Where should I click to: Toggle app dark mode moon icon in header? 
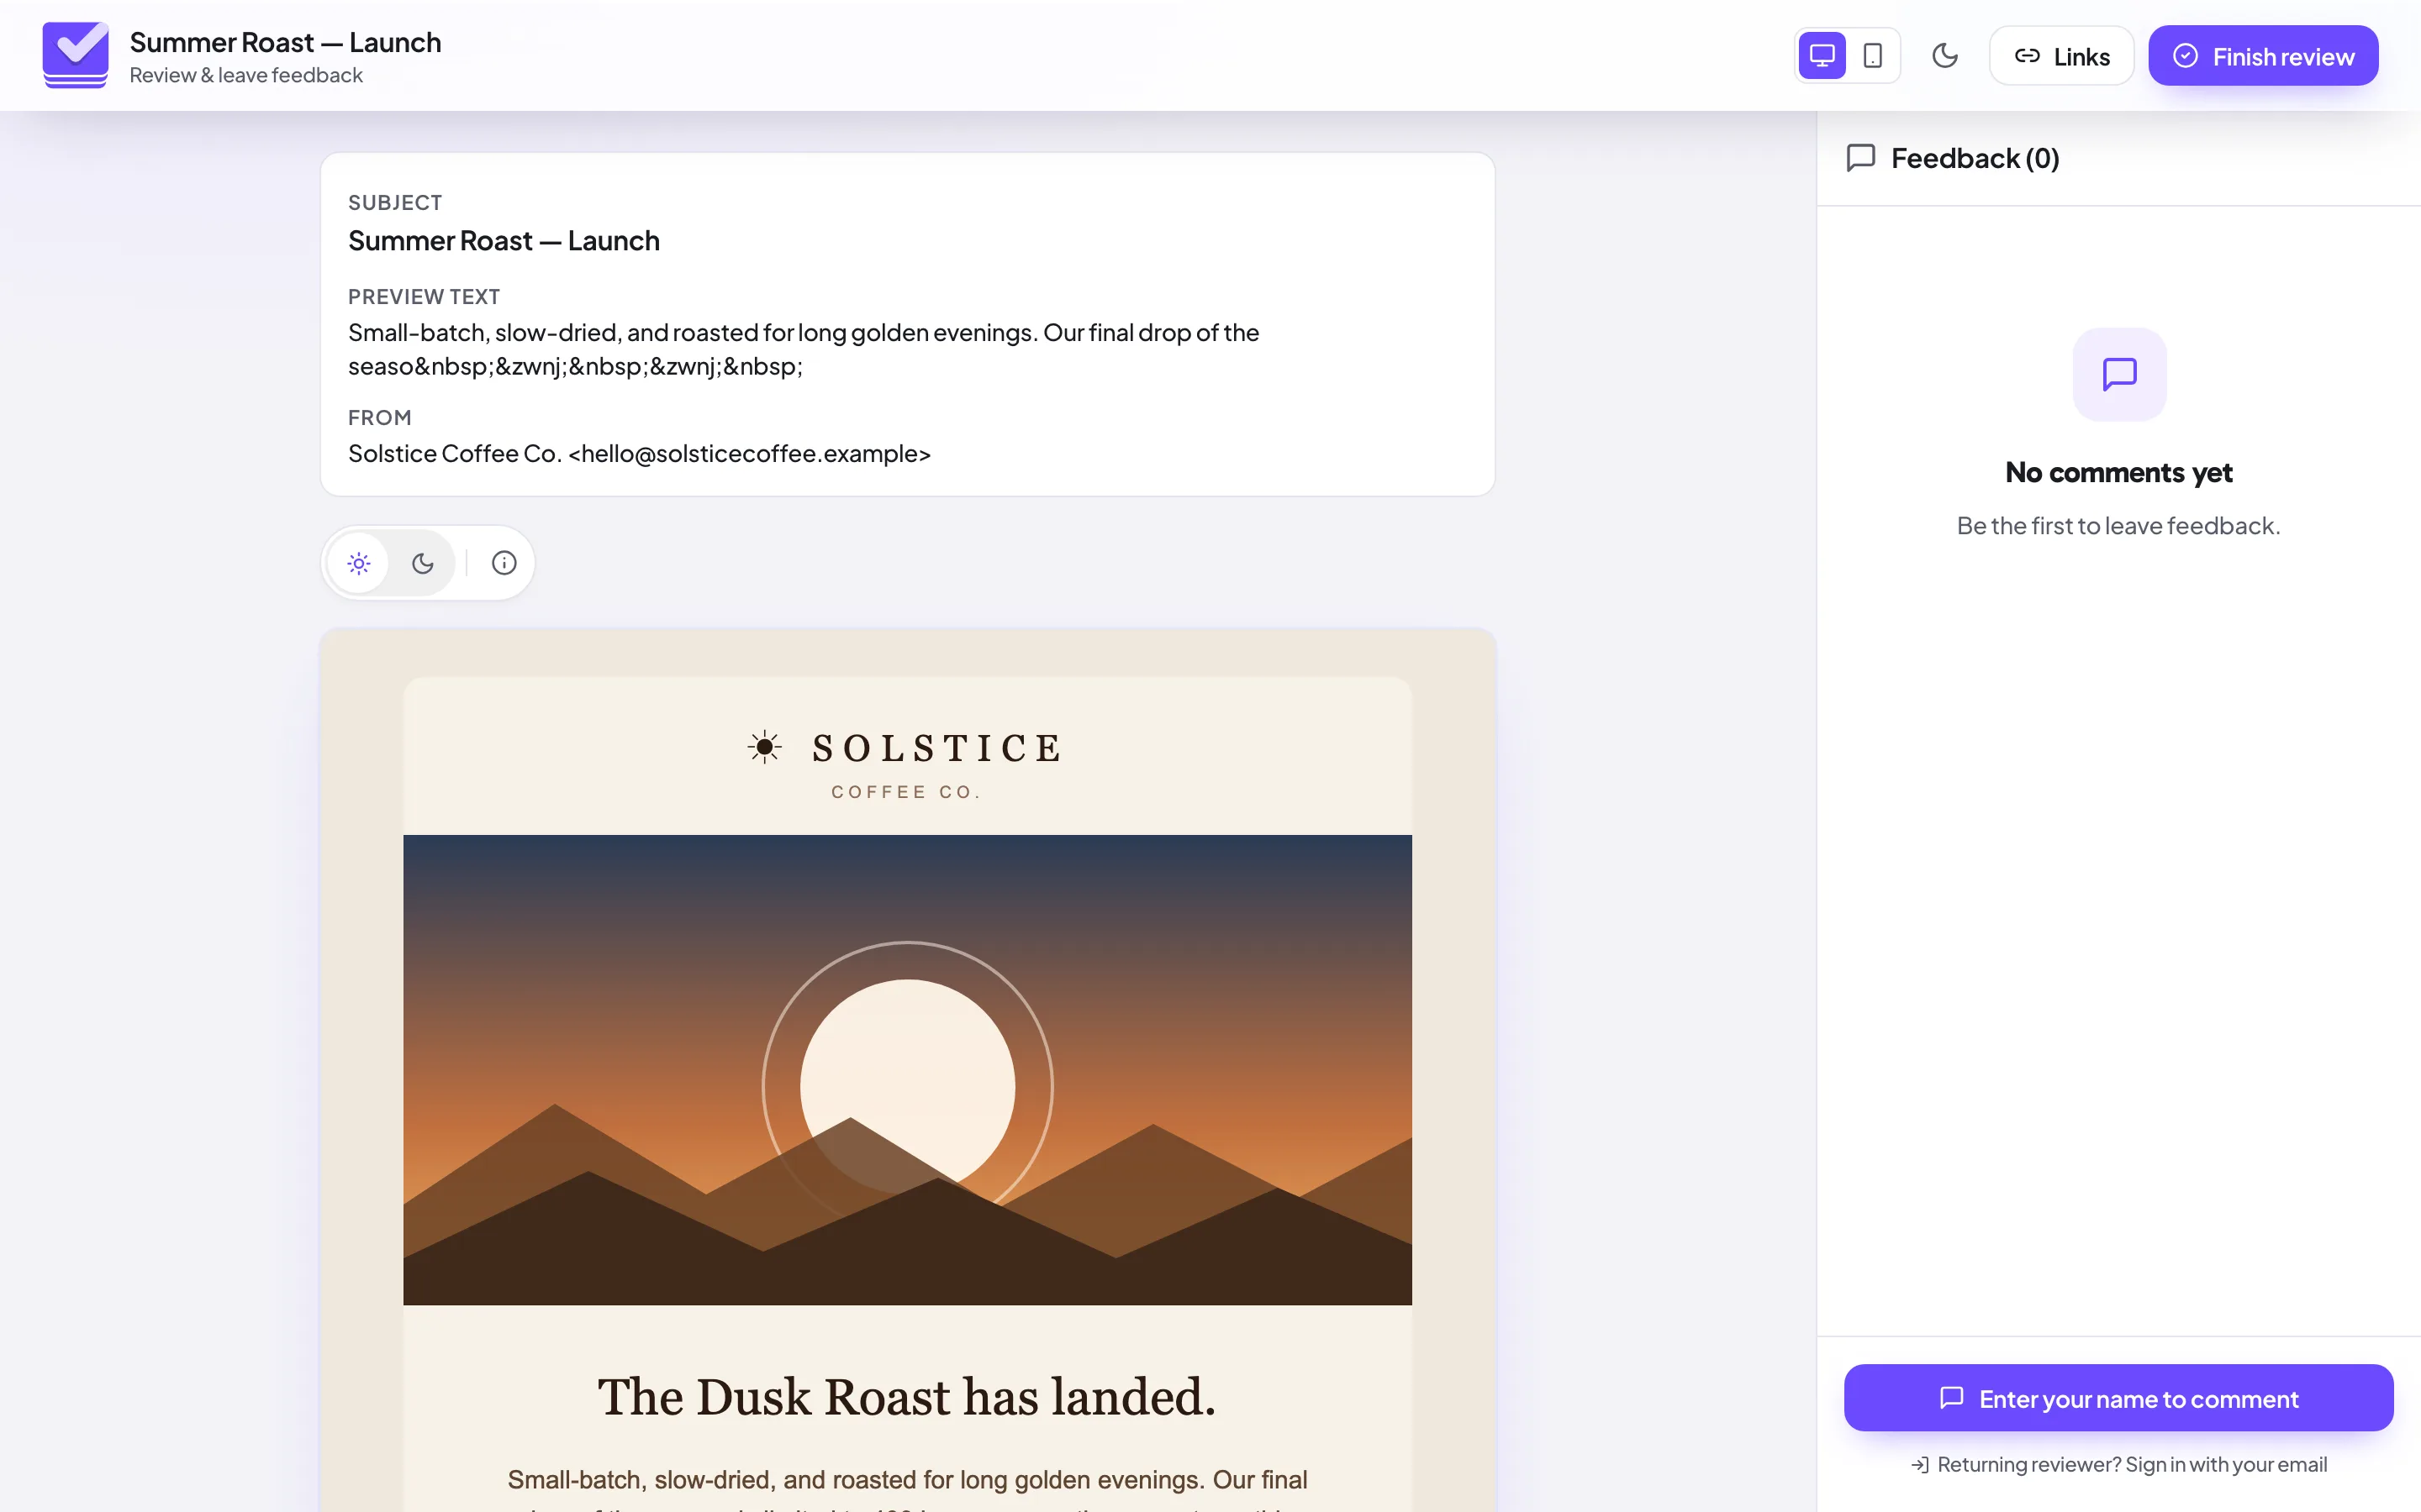pos(1945,56)
